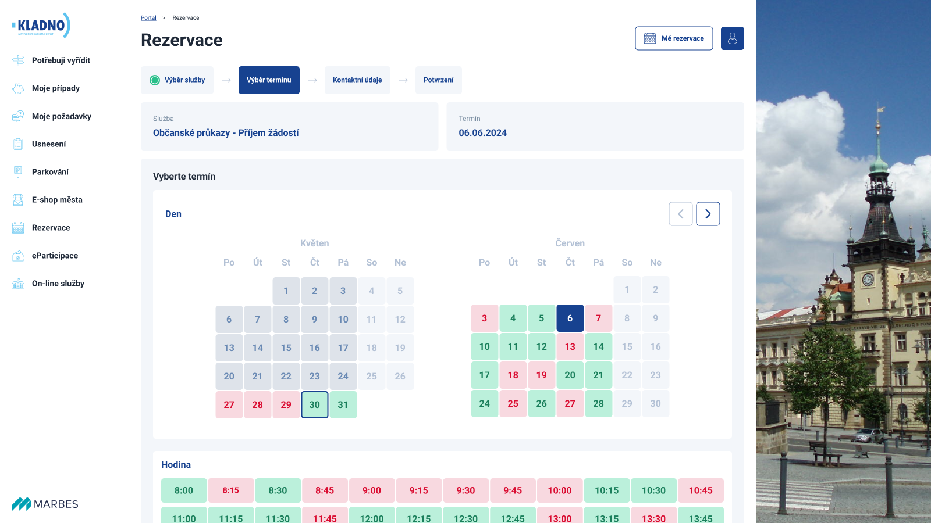Click the eParticipace sidebar icon
Viewport: 931px width, 523px height.
pyautogui.click(x=18, y=256)
